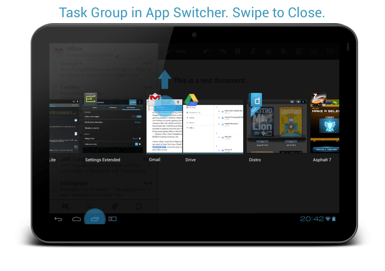The width and height of the screenshot is (385, 271).
Task: Toggle the Status bar widget switch
Action: coord(136,116)
